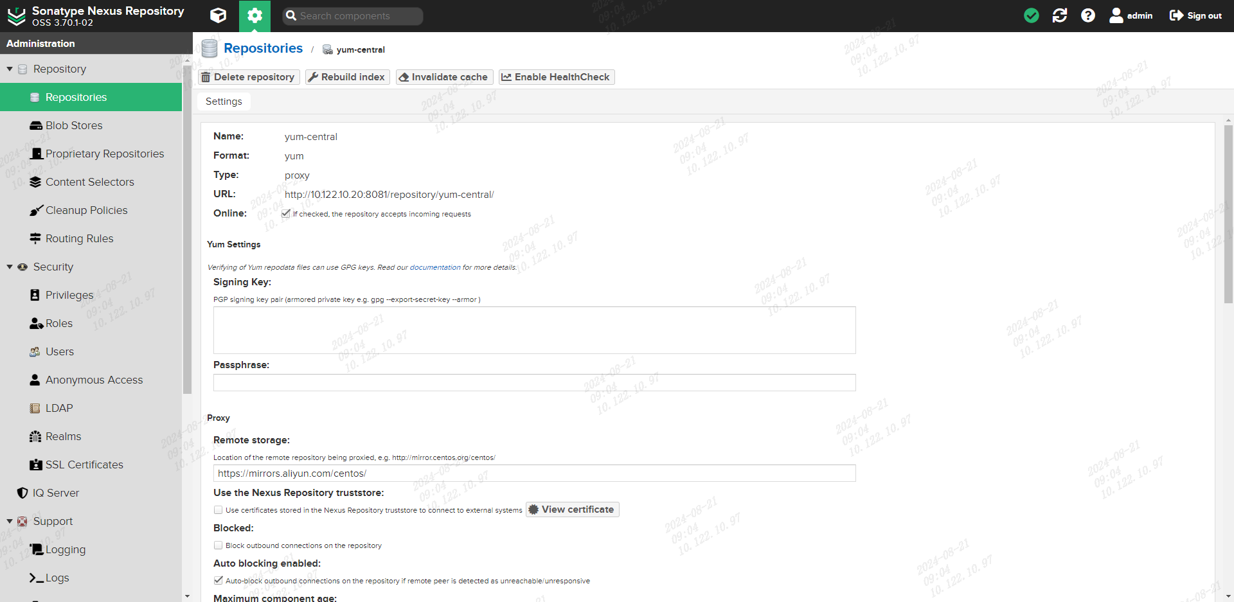The height and width of the screenshot is (602, 1234).
Task: Click the Roles icon in sidebar
Action: 36,323
